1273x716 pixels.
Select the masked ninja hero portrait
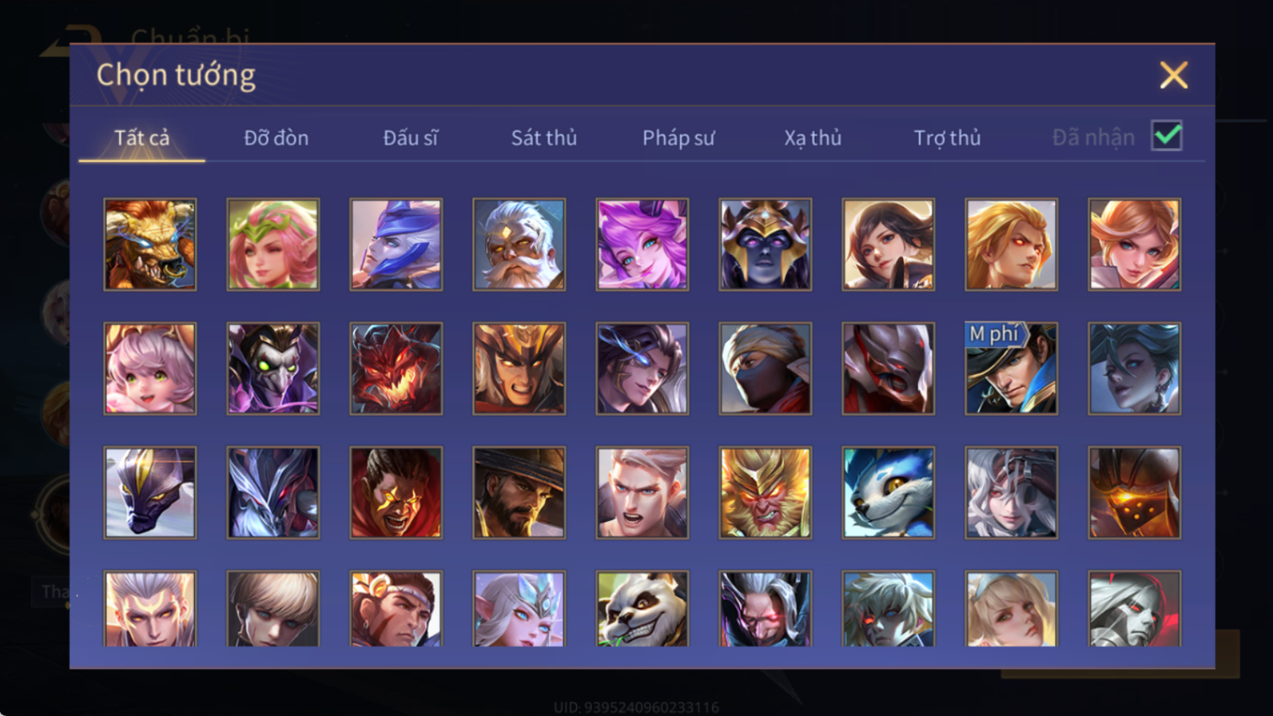point(765,369)
